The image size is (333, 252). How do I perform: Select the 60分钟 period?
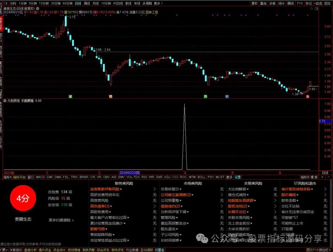67,3
